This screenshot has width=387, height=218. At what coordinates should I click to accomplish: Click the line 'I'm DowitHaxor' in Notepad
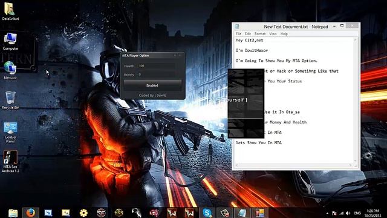[252, 50]
